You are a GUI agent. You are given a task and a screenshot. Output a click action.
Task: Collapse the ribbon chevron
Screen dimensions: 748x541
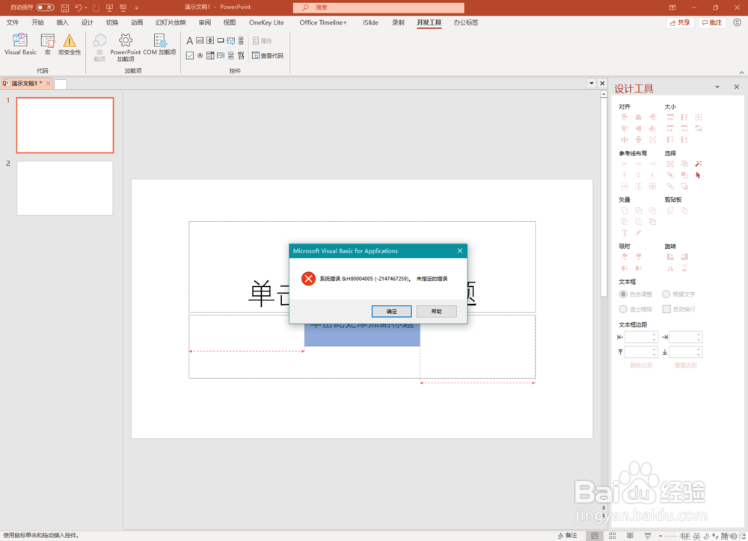point(741,72)
